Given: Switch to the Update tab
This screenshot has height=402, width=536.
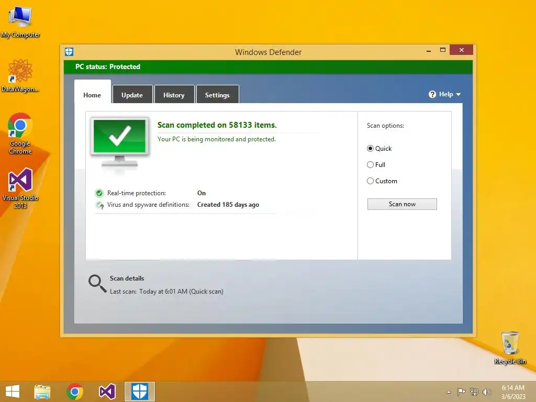Looking at the screenshot, I should point(132,94).
